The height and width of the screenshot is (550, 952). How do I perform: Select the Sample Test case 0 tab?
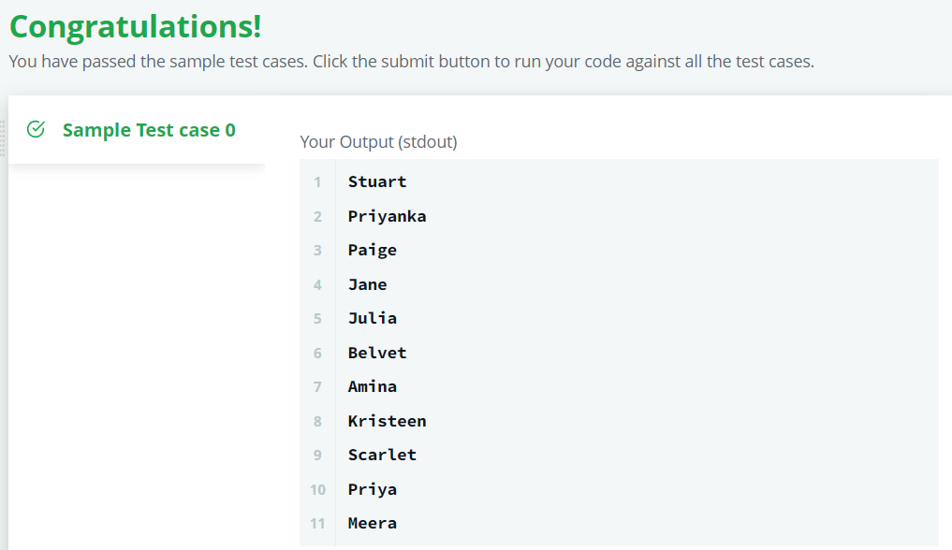pos(137,130)
